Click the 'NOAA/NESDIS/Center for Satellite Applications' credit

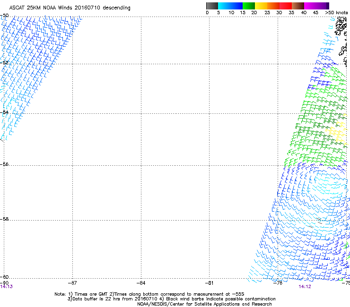click(204, 304)
